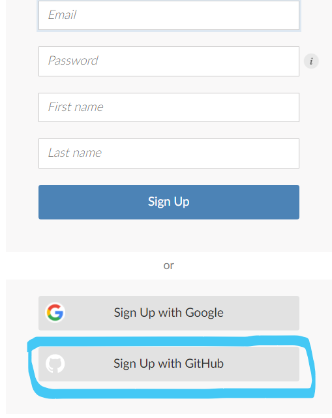Click the 'Sign Up with GitHub' label text
Image resolution: width=332 pixels, height=418 pixels.
[x=169, y=364]
